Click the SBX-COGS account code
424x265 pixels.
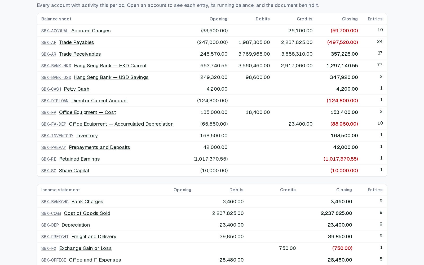[x=51, y=214]
